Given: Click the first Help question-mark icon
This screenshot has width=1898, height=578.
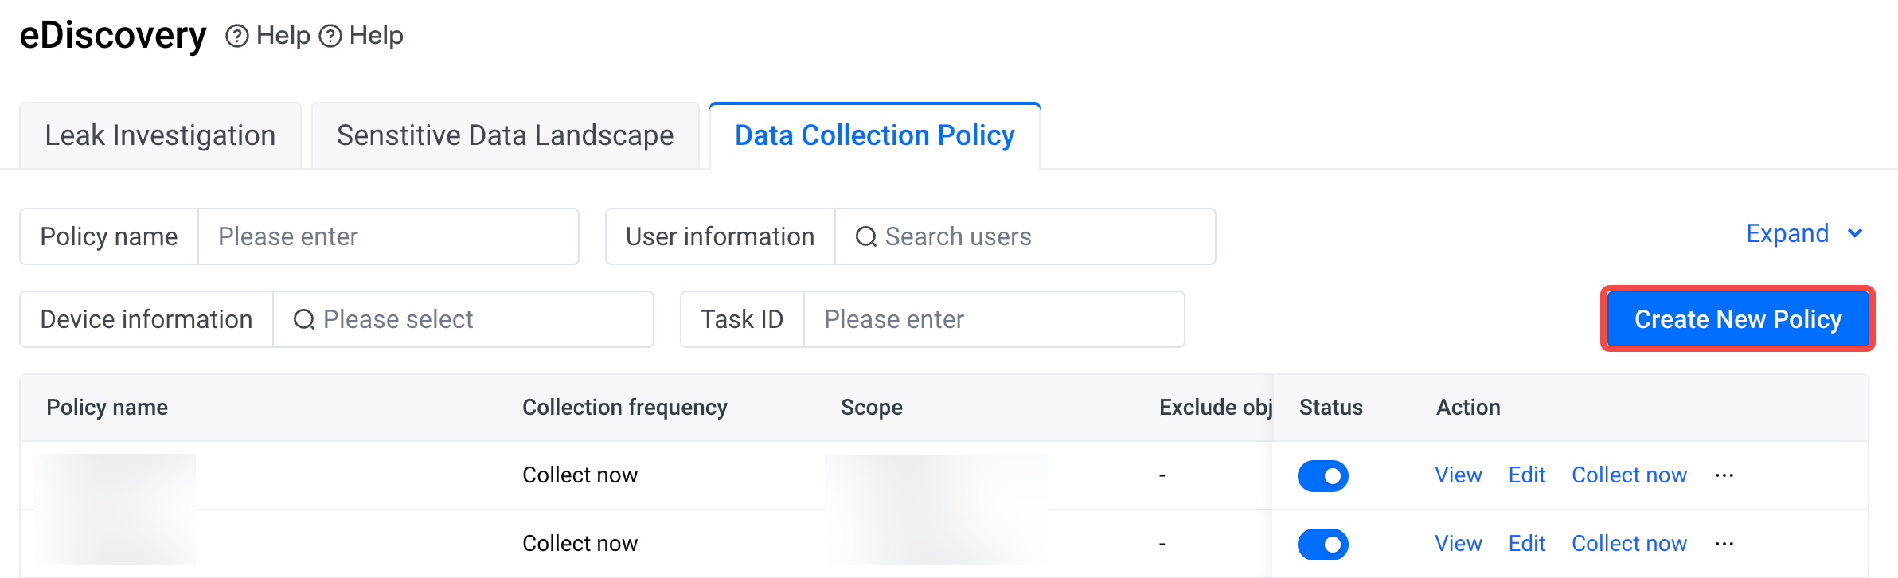Looking at the screenshot, I should pyautogui.click(x=236, y=36).
